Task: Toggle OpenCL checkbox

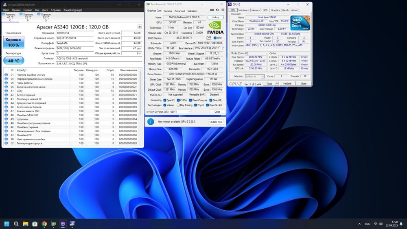Action: (164, 100)
